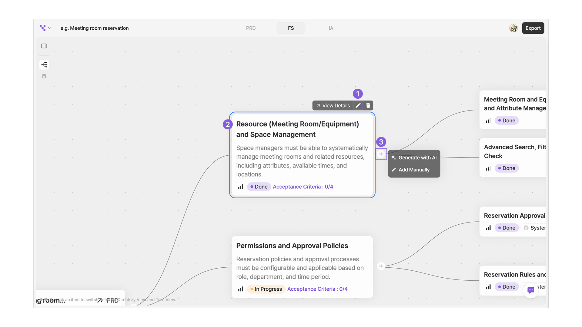This screenshot has height=327, width=582.
Task: Click priority bars icon on Permissions card
Action: tap(240, 289)
